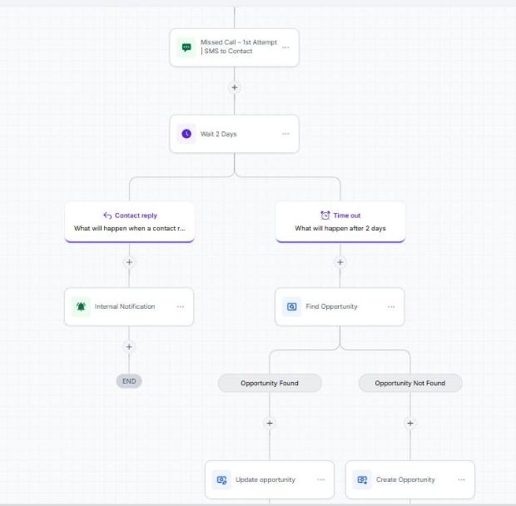Click the END marker under Internal Notification
Screen dimensions: 516x506
(129, 381)
